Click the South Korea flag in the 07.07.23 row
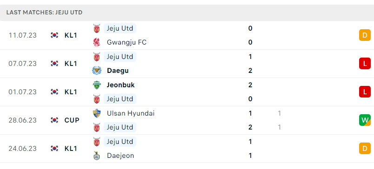 point(54,64)
